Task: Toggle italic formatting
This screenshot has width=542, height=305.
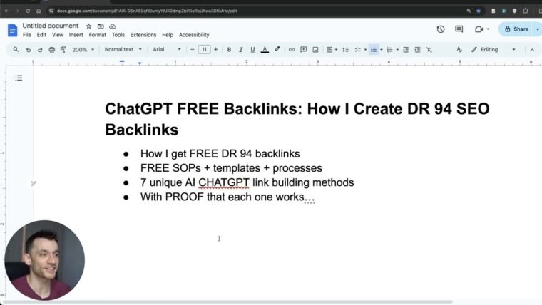Action: [x=240, y=50]
